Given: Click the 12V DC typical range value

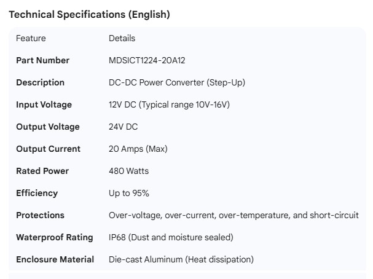Looking at the screenshot, I should coord(169,104).
